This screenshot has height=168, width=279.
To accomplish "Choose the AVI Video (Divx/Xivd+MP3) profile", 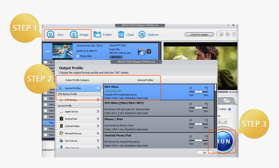I will [x=159, y=108].
